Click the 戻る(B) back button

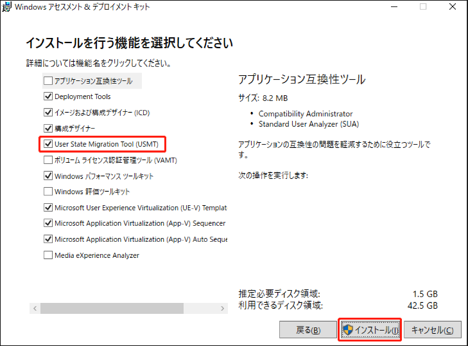[308, 330]
